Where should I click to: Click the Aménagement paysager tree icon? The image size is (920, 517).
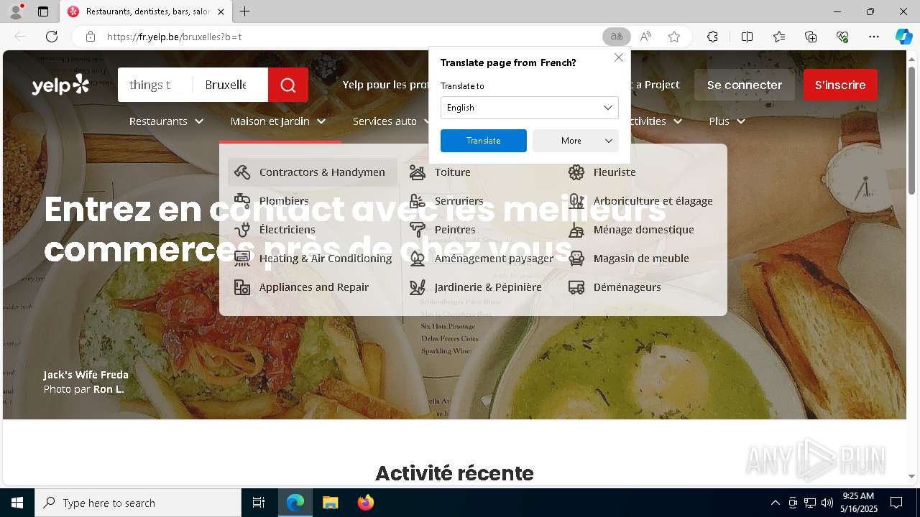418,258
